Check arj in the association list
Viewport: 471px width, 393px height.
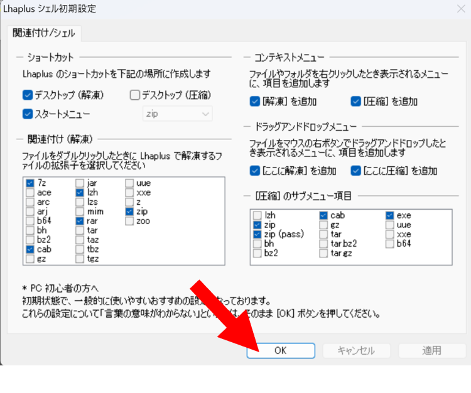[x=30, y=212]
